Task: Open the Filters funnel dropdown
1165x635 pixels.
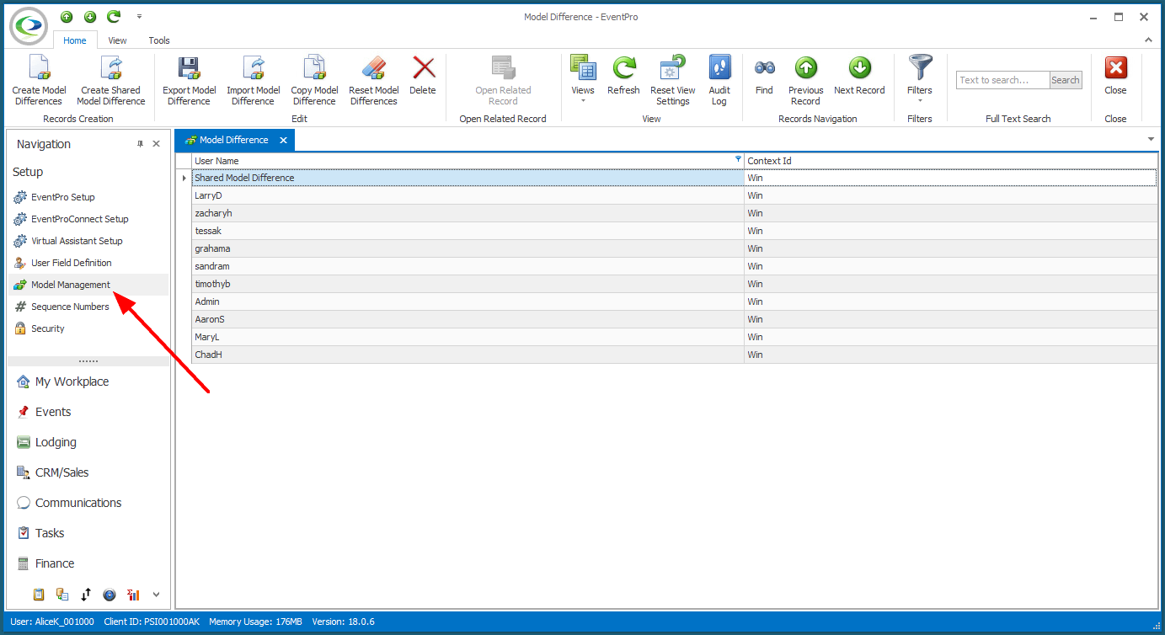Action: tap(920, 81)
